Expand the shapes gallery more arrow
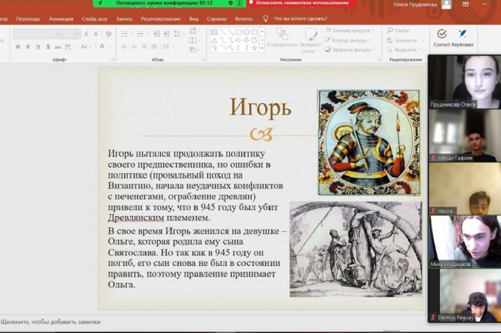 pyautogui.click(x=262, y=48)
